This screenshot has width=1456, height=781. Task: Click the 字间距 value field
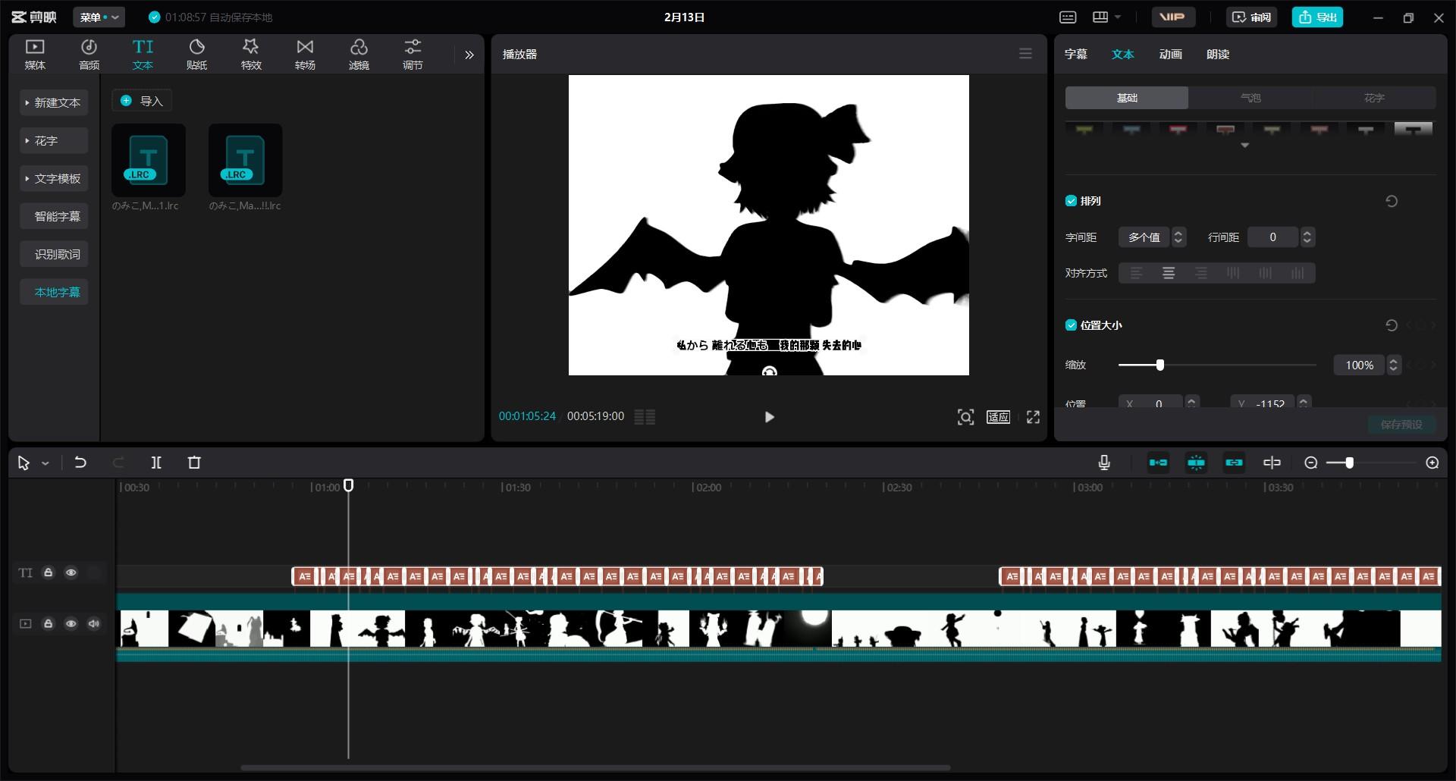[1144, 237]
